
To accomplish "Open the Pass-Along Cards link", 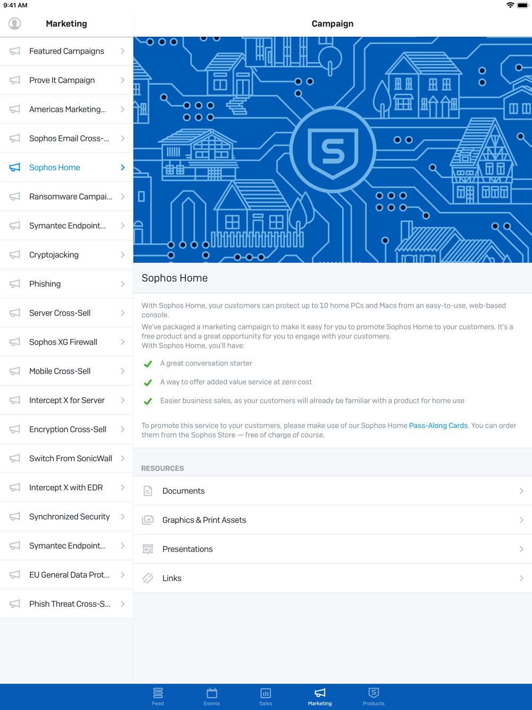I will pyautogui.click(x=438, y=426).
